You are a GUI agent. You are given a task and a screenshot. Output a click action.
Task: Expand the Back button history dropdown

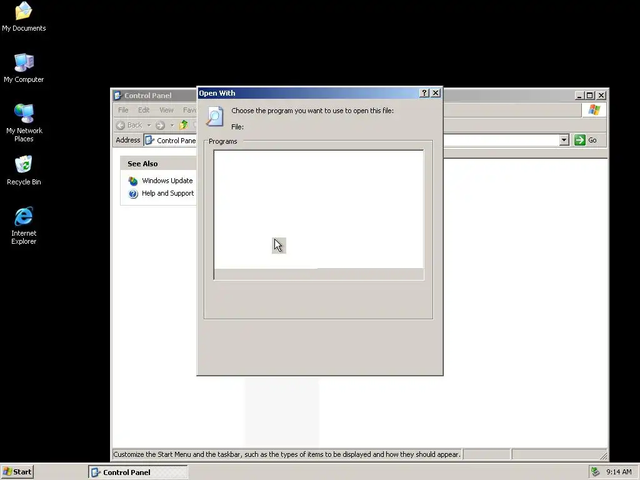tap(149, 125)
